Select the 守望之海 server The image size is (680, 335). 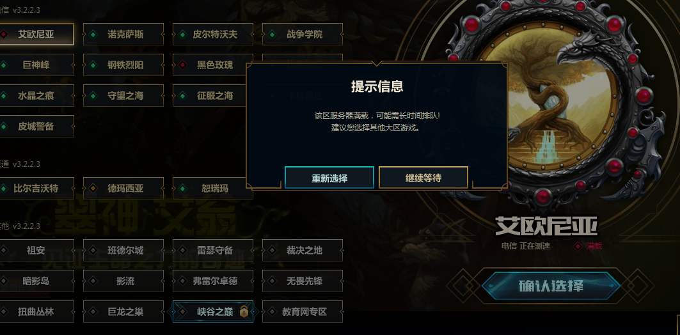point(123,96)
